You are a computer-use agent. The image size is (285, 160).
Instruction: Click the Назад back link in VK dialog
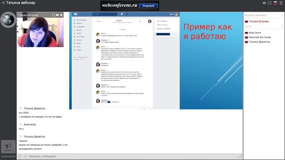click(x=97, y=21)
